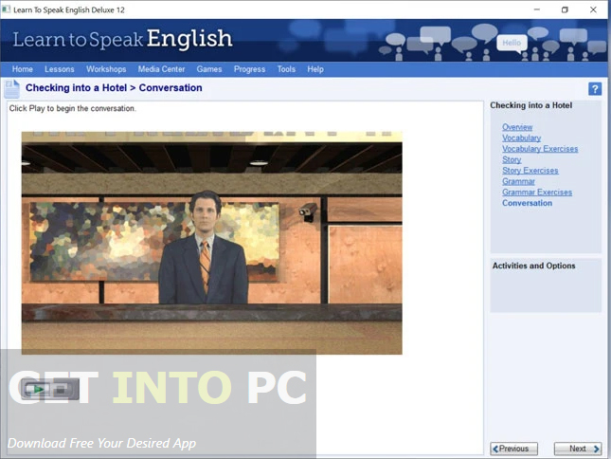
Task: Close the Learn To Speak English window
Action: (x=593, y=9)
